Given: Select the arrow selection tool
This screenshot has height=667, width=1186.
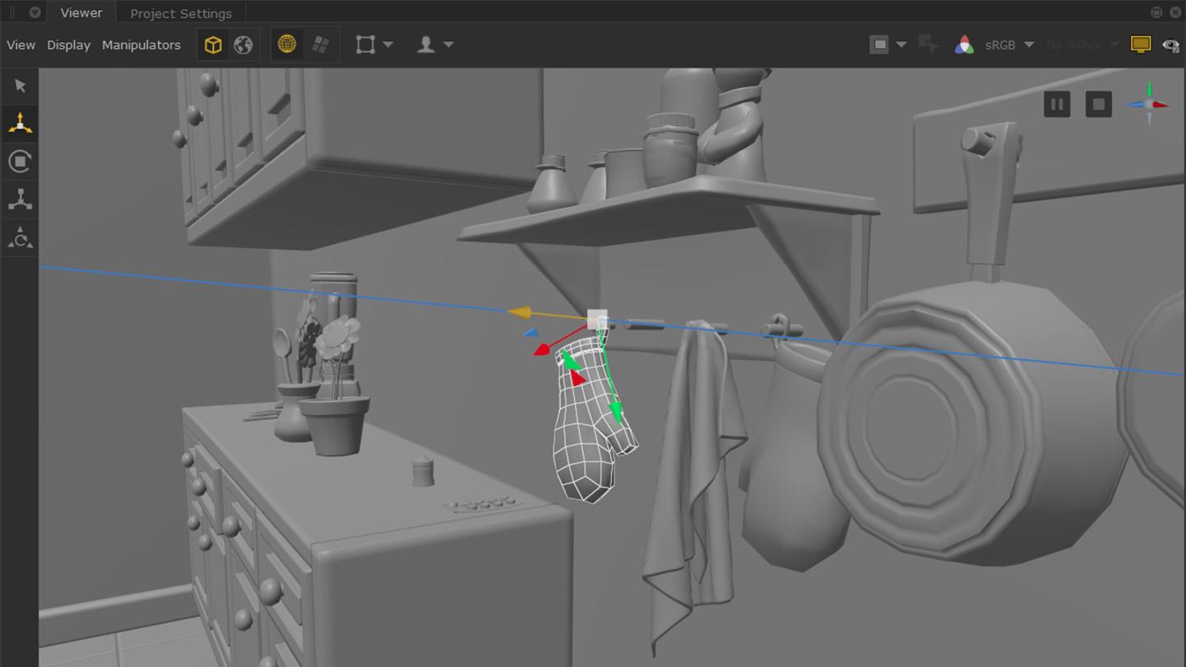Looking at the screenshot, I should tap(20, 86).
